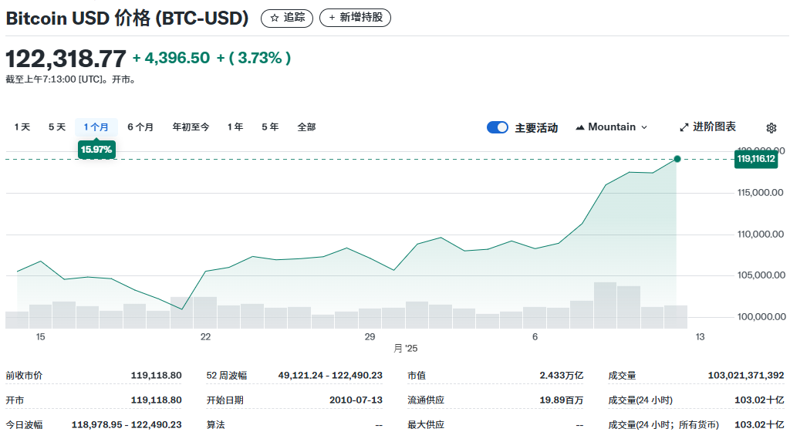Screen dimensions: 790x432
Task: Click the 115,000.00 y-axis label
Action: 760,193
